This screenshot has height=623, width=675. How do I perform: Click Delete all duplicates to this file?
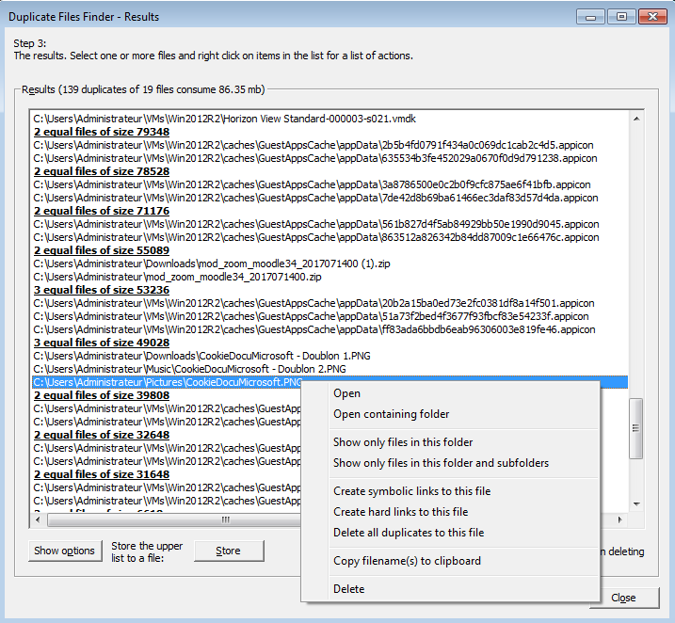tap(409, 533)
